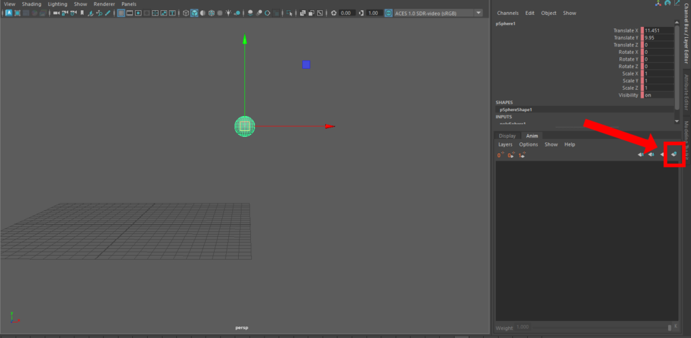Switch to wireframe shading cube
Viewport: 691px width, 338px height.
(186, 13)
